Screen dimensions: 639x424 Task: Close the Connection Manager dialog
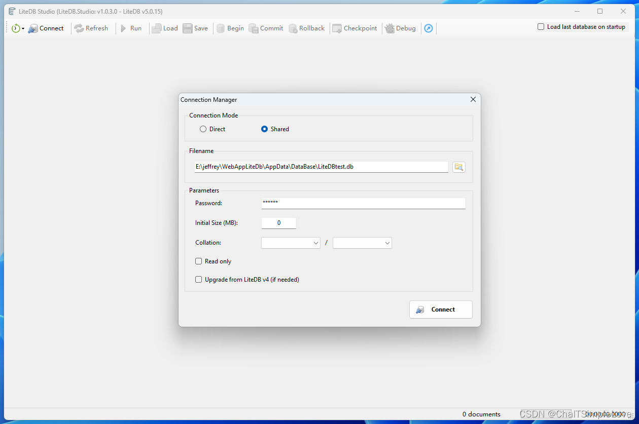point(473,100)
